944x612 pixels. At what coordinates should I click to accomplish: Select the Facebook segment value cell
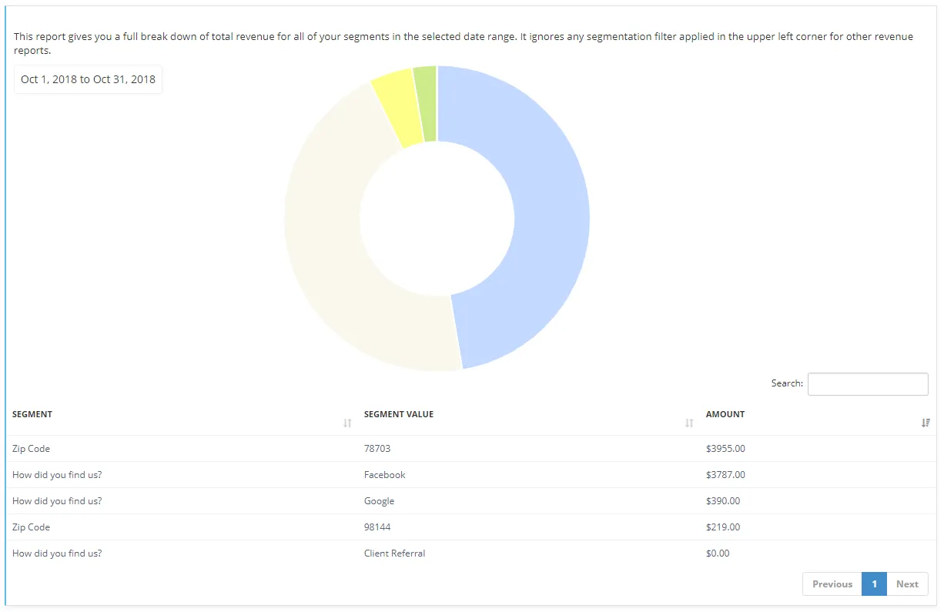point(385,475)
